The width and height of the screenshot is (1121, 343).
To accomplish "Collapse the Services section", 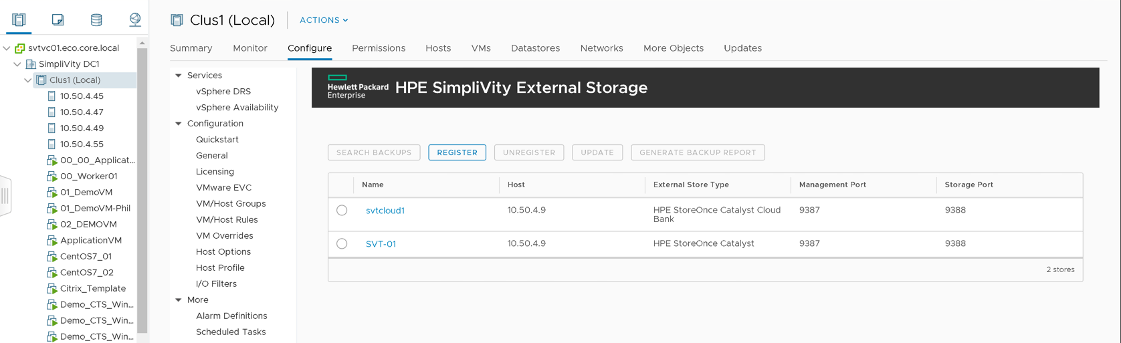I will click(179, 76).
